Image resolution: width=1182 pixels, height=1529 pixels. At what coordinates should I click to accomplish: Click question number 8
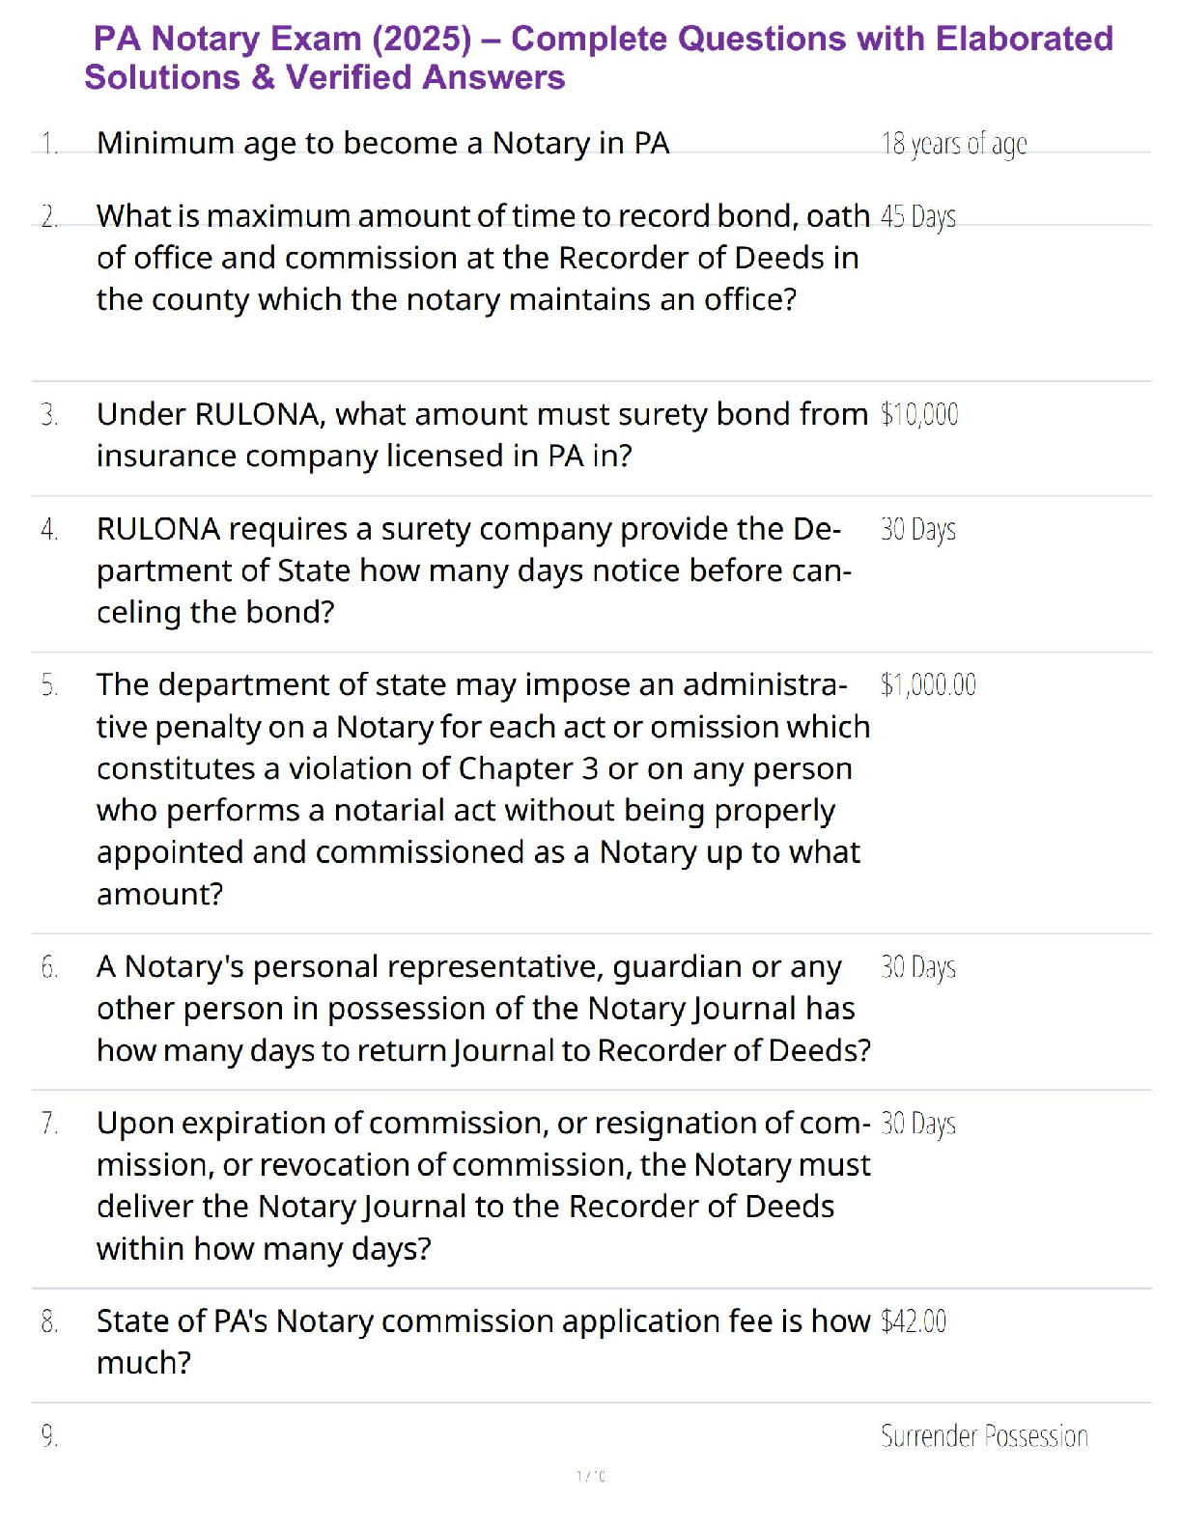(49, 1321)
